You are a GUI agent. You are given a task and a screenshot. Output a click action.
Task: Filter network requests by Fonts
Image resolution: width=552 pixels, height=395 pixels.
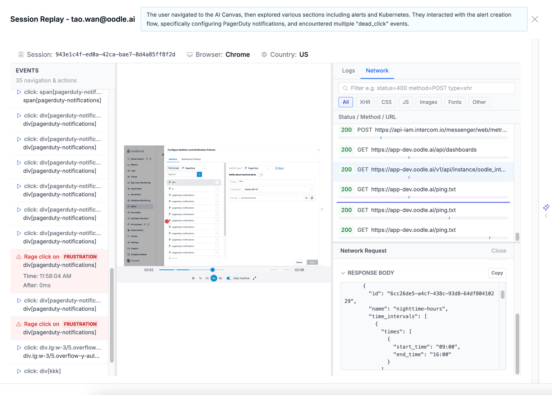point(455,102)
